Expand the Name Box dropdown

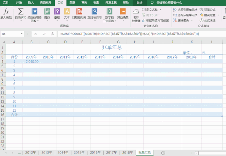point(22,34)
